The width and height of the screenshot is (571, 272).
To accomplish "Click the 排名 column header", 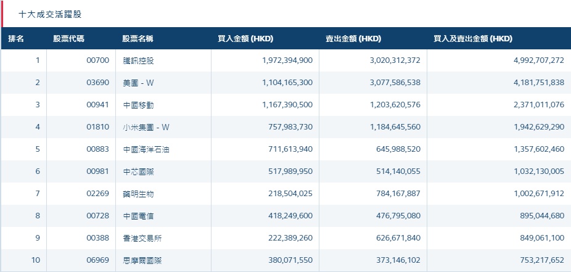I will (16, 39).
